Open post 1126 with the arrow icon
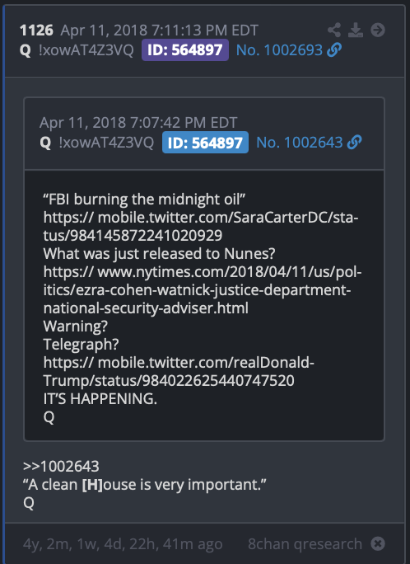This screenshot has width=410, height=564. (x=378, y=30)
